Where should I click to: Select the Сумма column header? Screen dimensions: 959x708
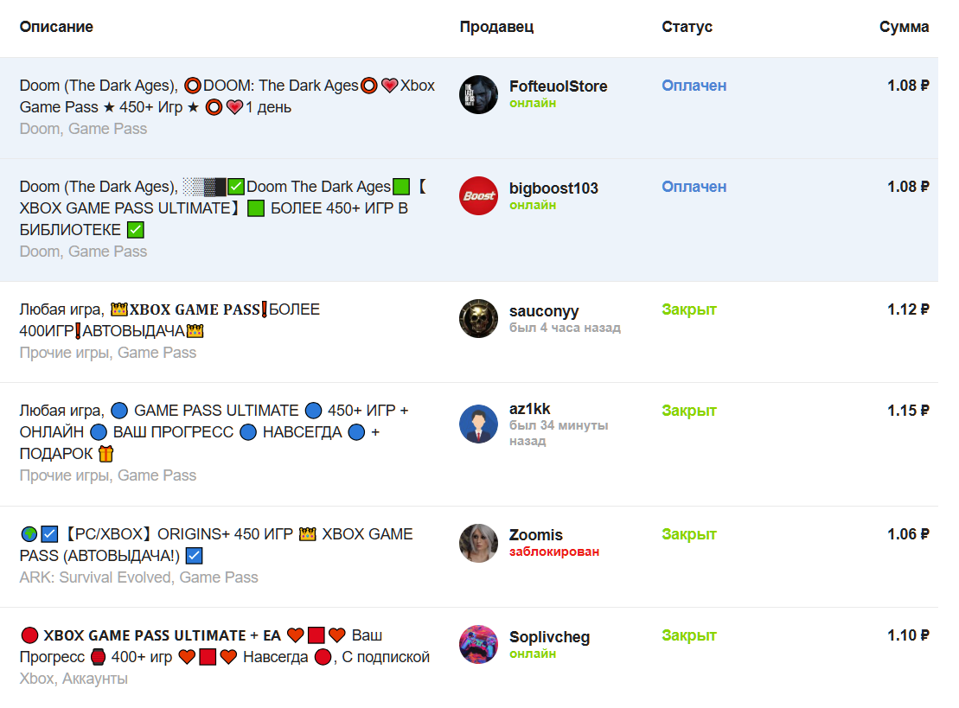coord(904,27)
